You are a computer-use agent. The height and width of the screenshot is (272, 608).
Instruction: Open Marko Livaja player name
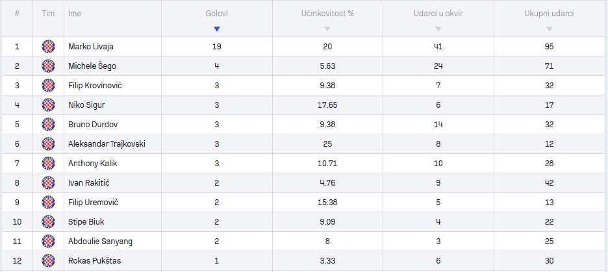91,47
